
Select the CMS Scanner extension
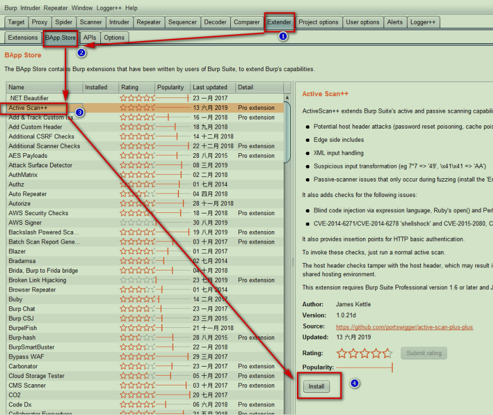click(x=145, y=385)
